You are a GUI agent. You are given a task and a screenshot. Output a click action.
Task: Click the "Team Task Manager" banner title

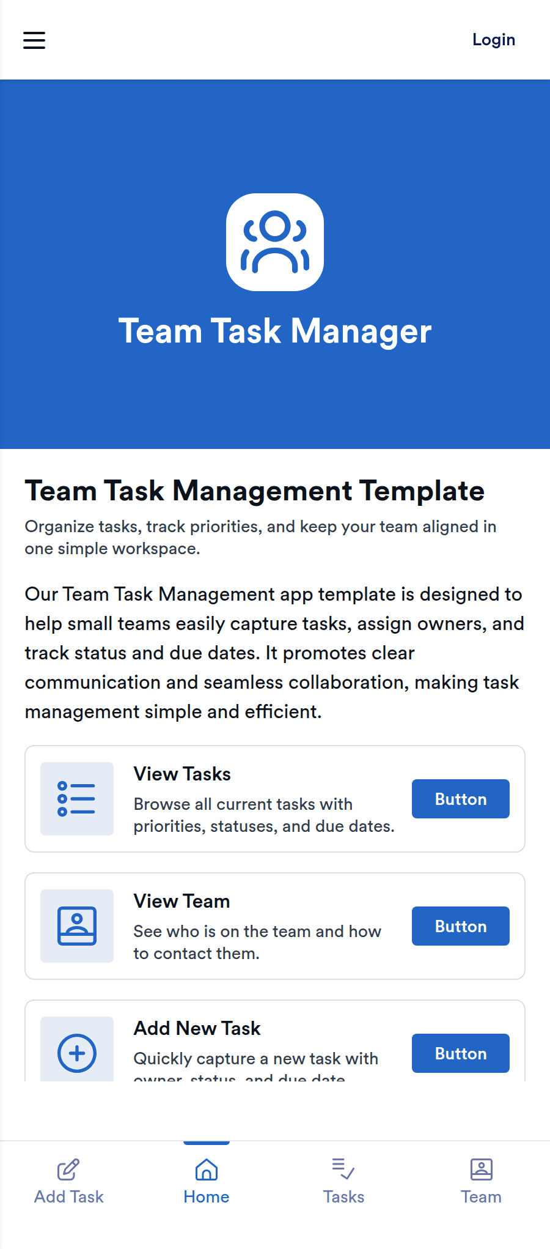tap(275, 331)
